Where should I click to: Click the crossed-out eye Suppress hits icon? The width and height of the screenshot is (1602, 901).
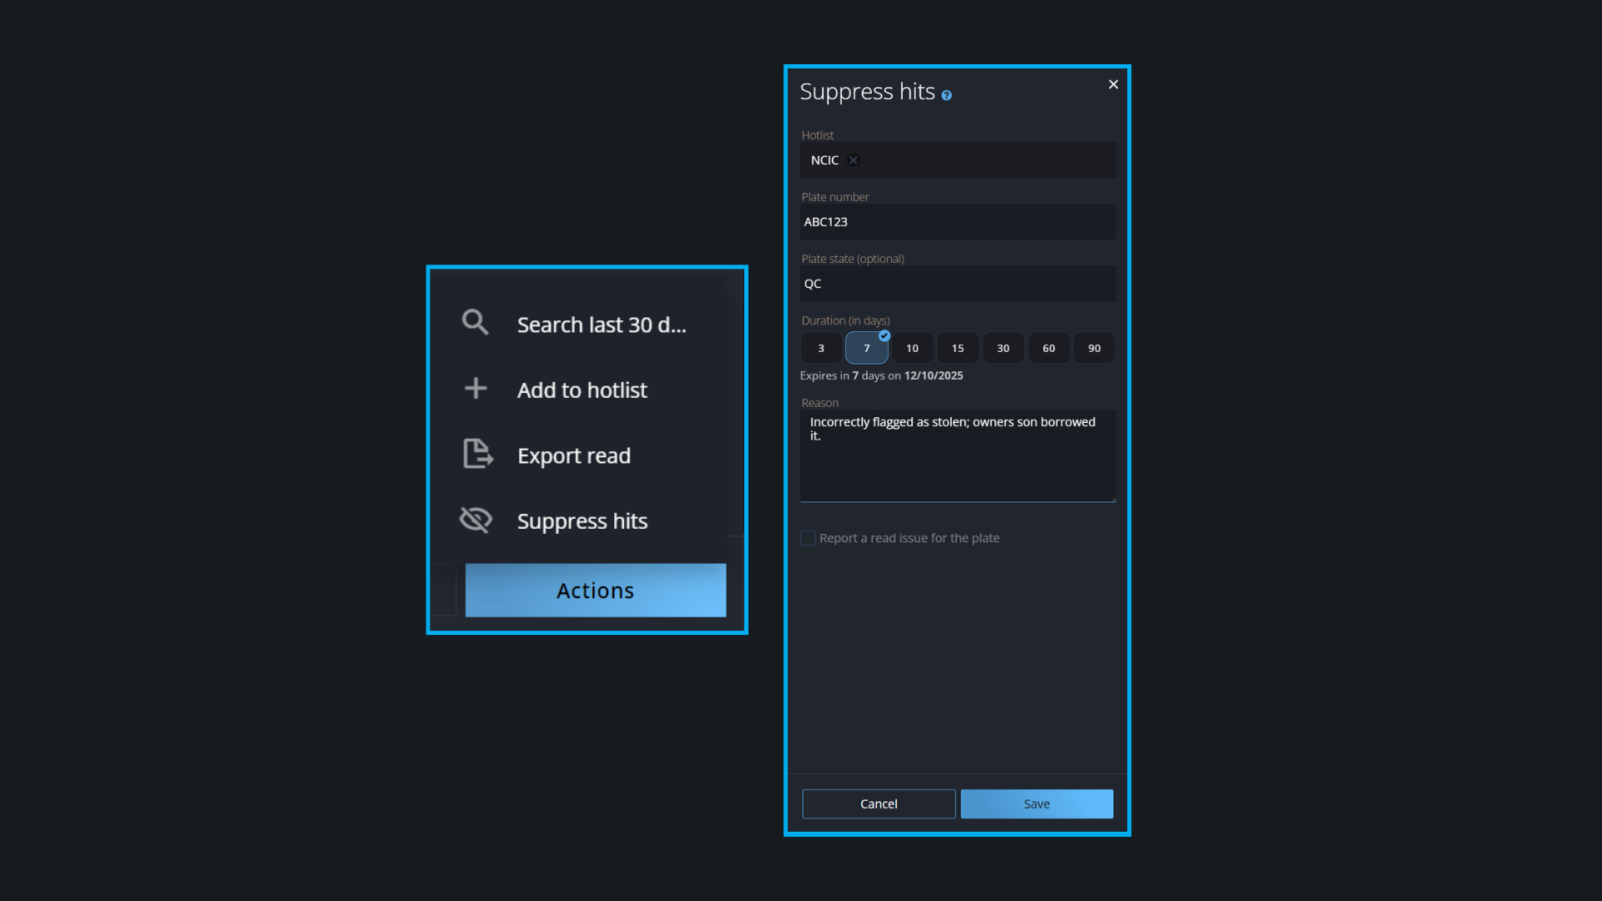[476, 520]
